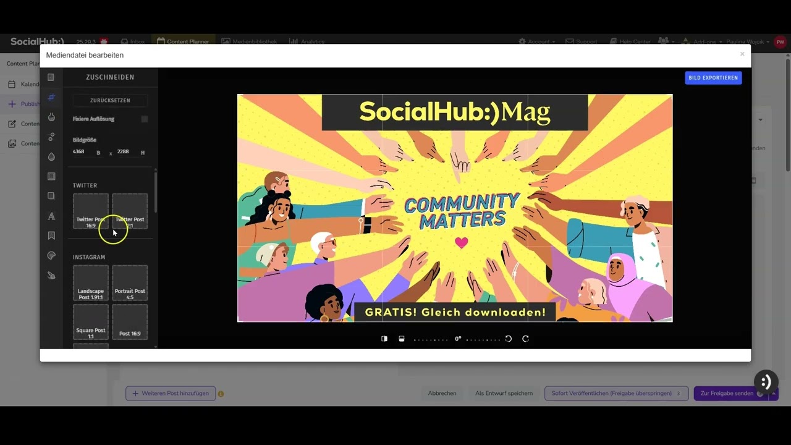Click BILD EXPORTIEREN button

(x=713, y=78)
